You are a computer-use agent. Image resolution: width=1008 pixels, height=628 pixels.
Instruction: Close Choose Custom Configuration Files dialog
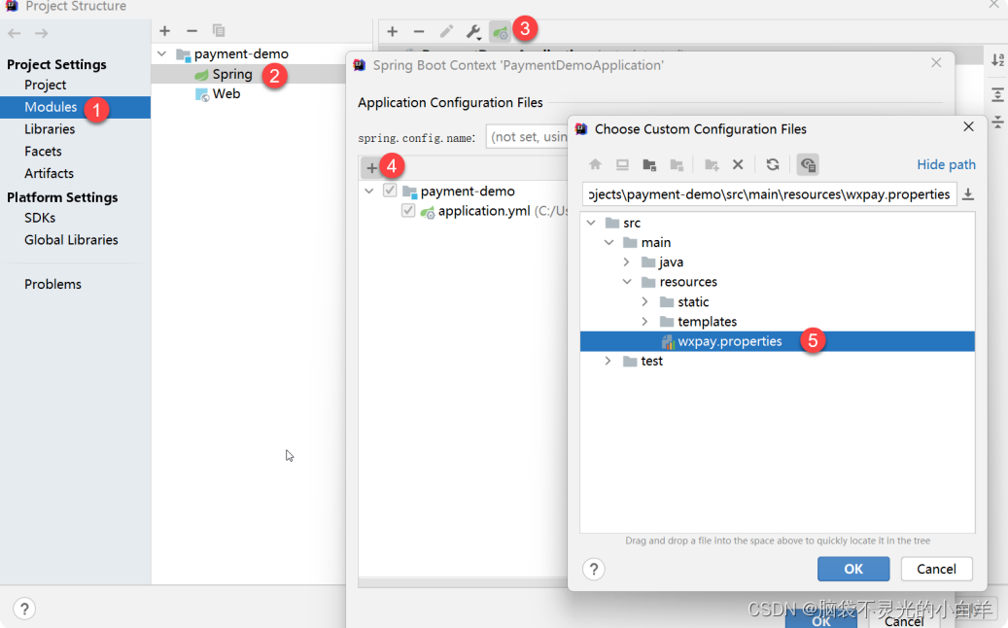pos(968,126)
